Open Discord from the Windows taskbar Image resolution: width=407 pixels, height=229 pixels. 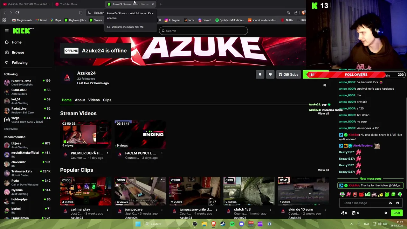[241, 224]
